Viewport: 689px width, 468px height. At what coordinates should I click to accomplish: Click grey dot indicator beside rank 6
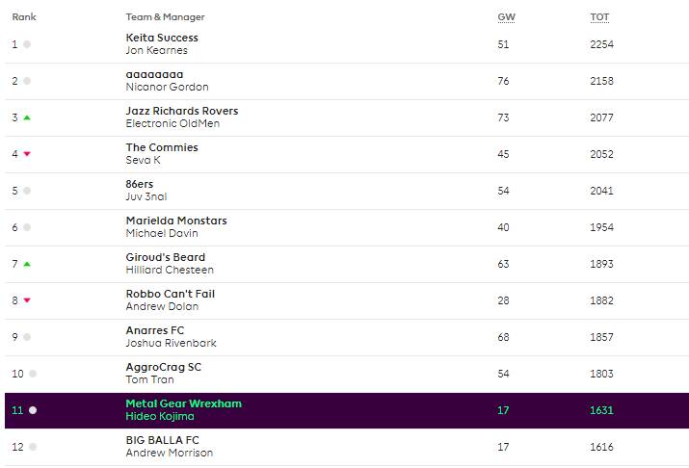pyautogui.click(x=27, y=227)
